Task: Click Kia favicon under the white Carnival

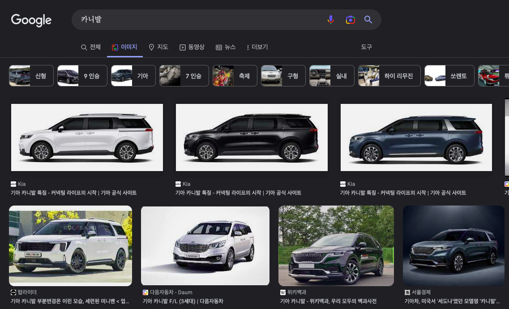Action: point(13,184)
